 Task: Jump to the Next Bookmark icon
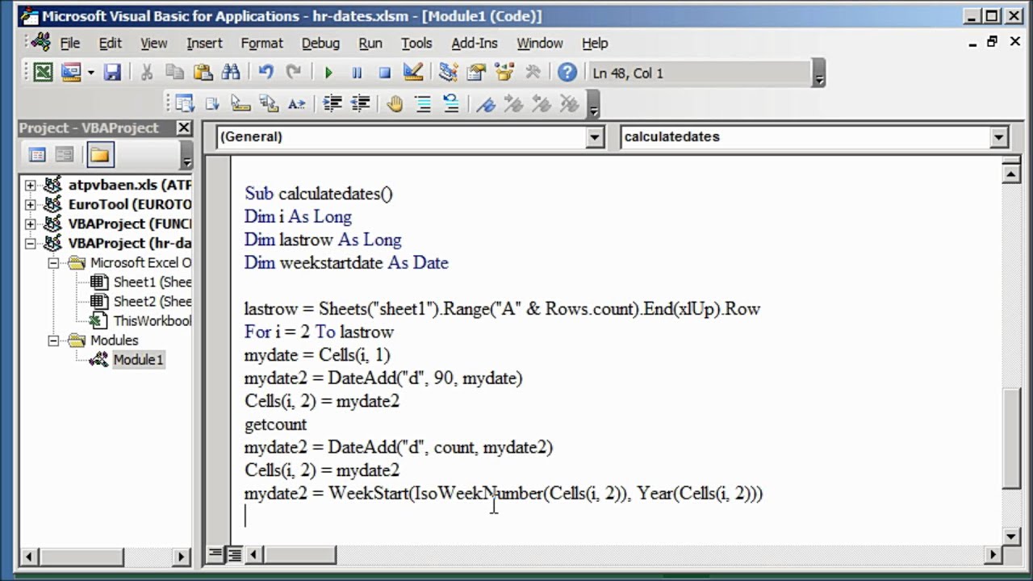point(513,103)
